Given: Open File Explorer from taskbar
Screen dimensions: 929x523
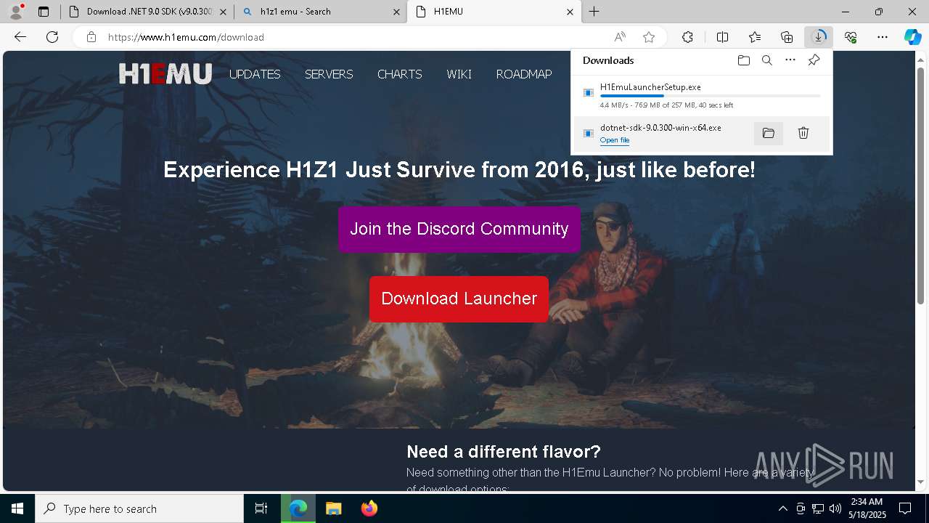Looking at the screenshot, I should [x=333, y=508].
